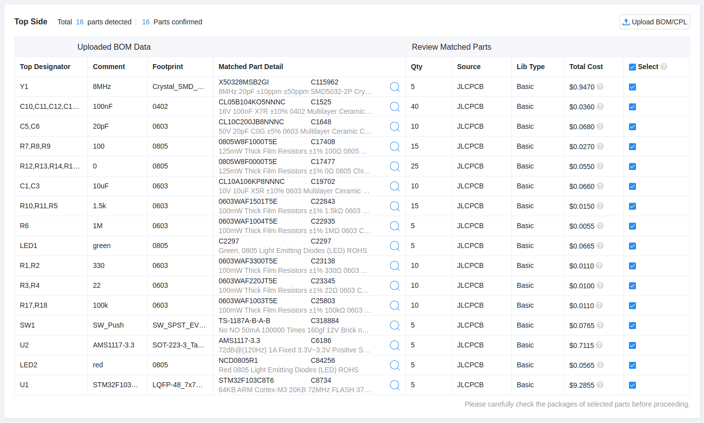The image size is (704, 423).
Task: Click help icon next to $0.0680
Action: coord(600,126)
